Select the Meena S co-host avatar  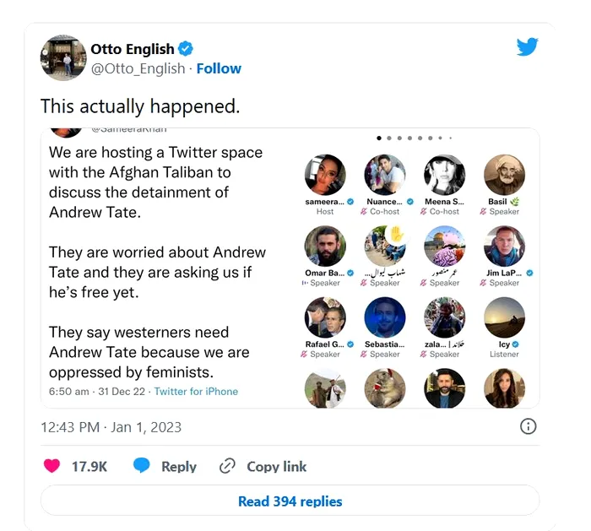(445, 175)
